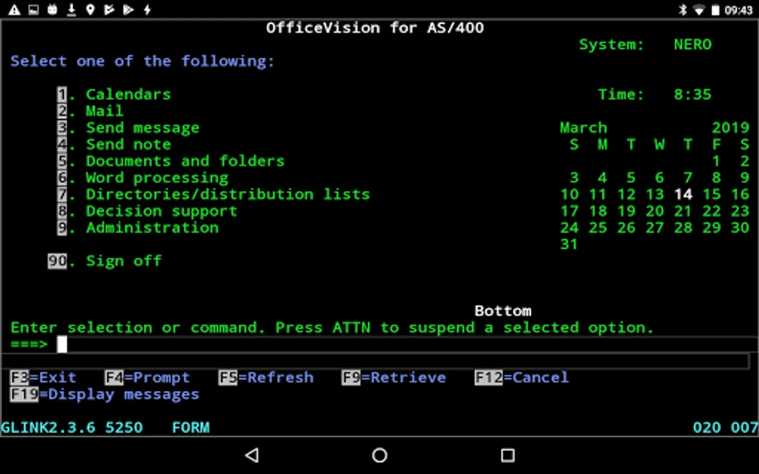Viewport: 759px width, 474px height.
Task: Tap the F12=Cancel function key
Action: click(x=522, y=378)
